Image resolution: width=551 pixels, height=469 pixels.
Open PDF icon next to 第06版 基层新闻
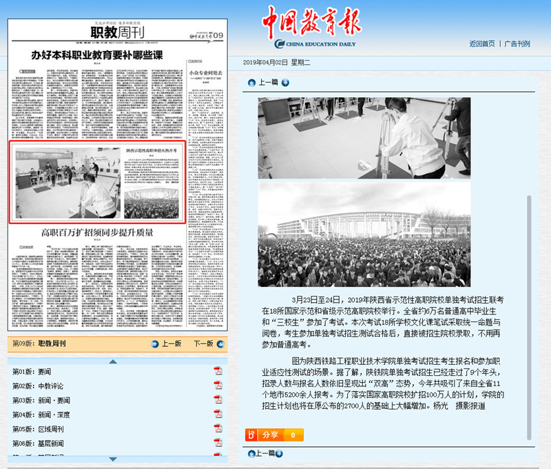click(x=218, y=443)
